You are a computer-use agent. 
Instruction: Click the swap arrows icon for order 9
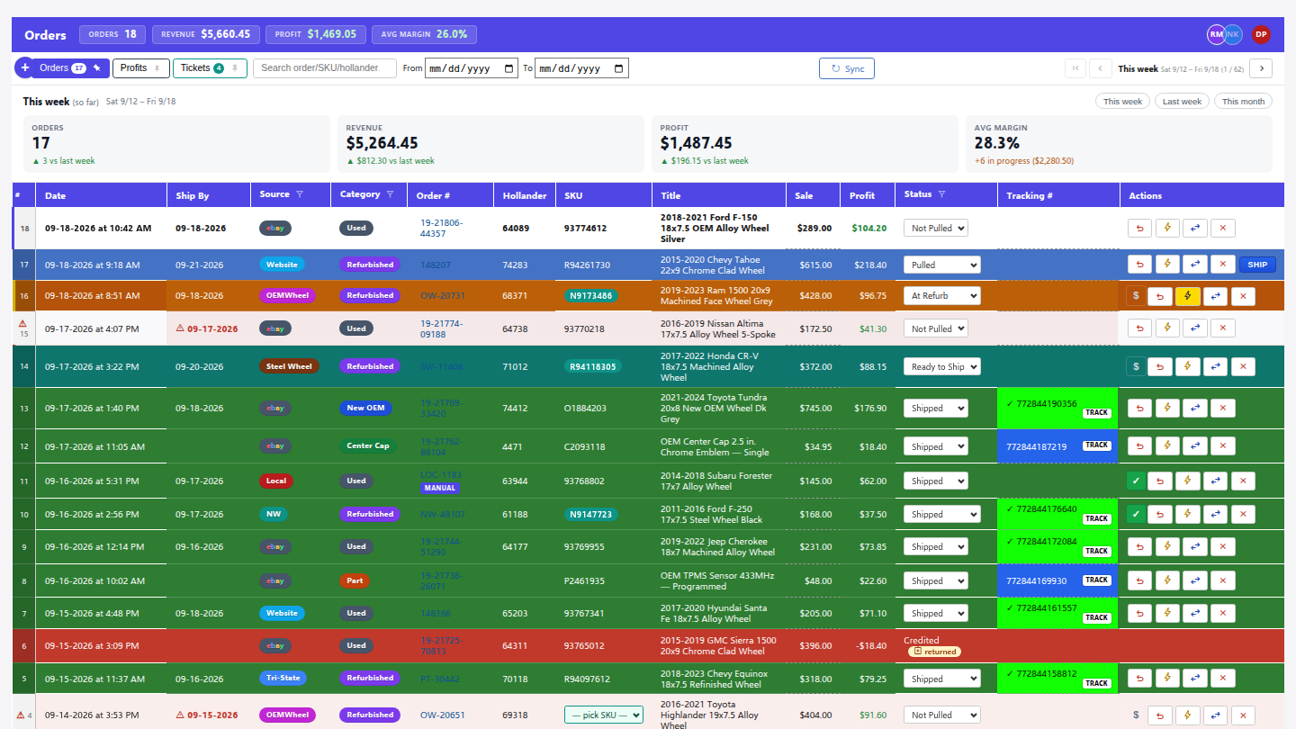point(1195,546)
